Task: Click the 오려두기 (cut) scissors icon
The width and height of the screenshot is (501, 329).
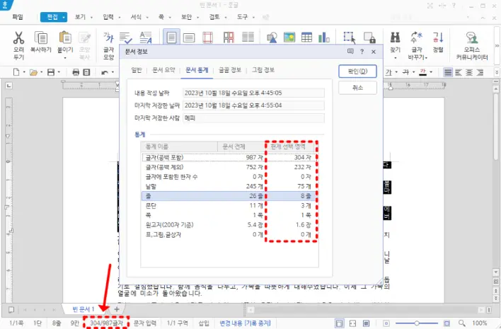Action: click(19, 37)
